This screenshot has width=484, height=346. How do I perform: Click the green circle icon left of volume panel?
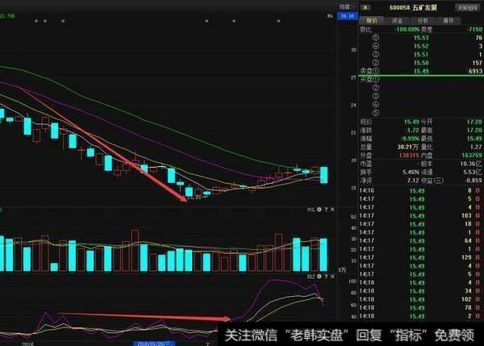(x=2, y=209)
